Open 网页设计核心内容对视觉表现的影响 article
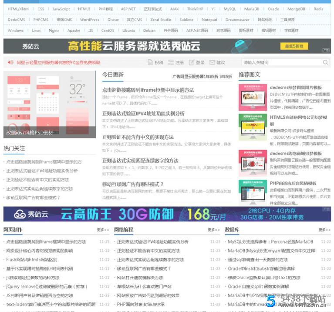Screen dimensions: 334x312 click(x=40, y=251)
